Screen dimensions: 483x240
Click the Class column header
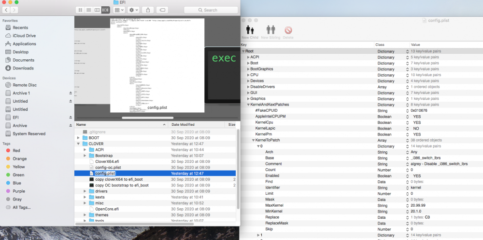click(x=392, y=45)
